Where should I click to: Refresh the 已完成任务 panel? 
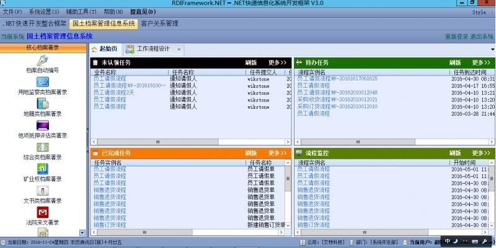(251, 153)
